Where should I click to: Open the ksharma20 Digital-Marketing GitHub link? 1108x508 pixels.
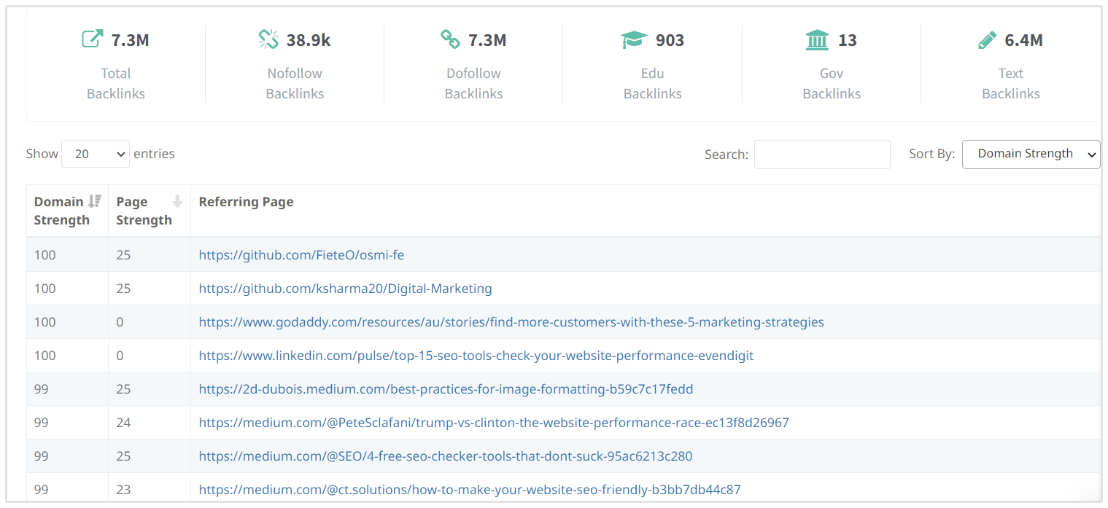point(345,289)
